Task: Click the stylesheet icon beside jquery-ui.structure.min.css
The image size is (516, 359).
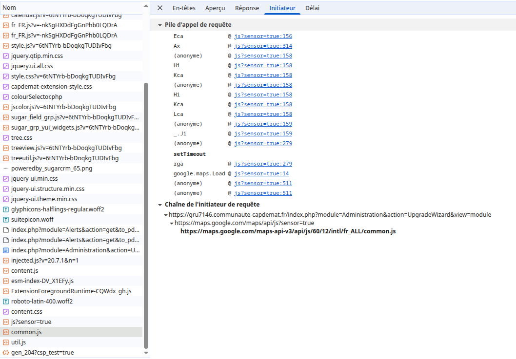Action: coord(5,189)
